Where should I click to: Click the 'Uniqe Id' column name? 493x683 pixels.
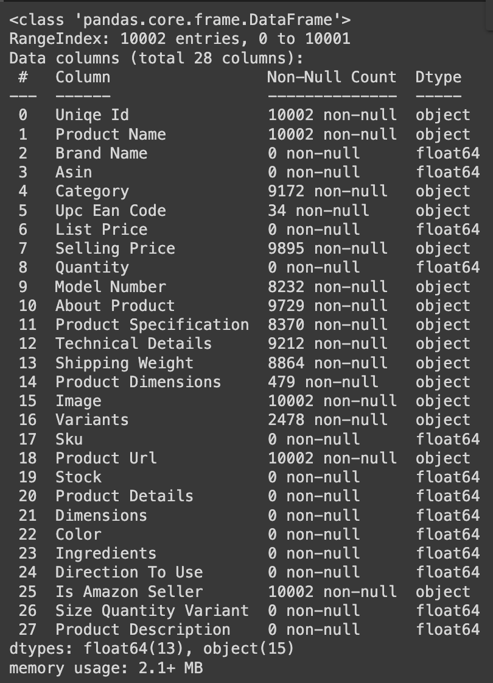(92, 115)
